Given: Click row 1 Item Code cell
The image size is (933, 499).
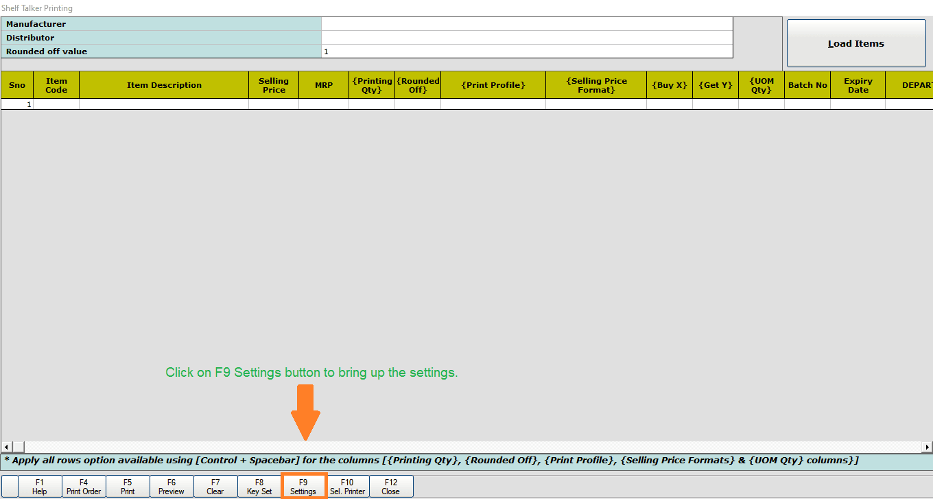Looking at the screenshot, I should click(x=56, y=104).
